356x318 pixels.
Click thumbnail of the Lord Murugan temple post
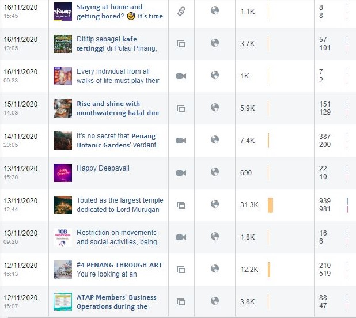coord(63,205)
